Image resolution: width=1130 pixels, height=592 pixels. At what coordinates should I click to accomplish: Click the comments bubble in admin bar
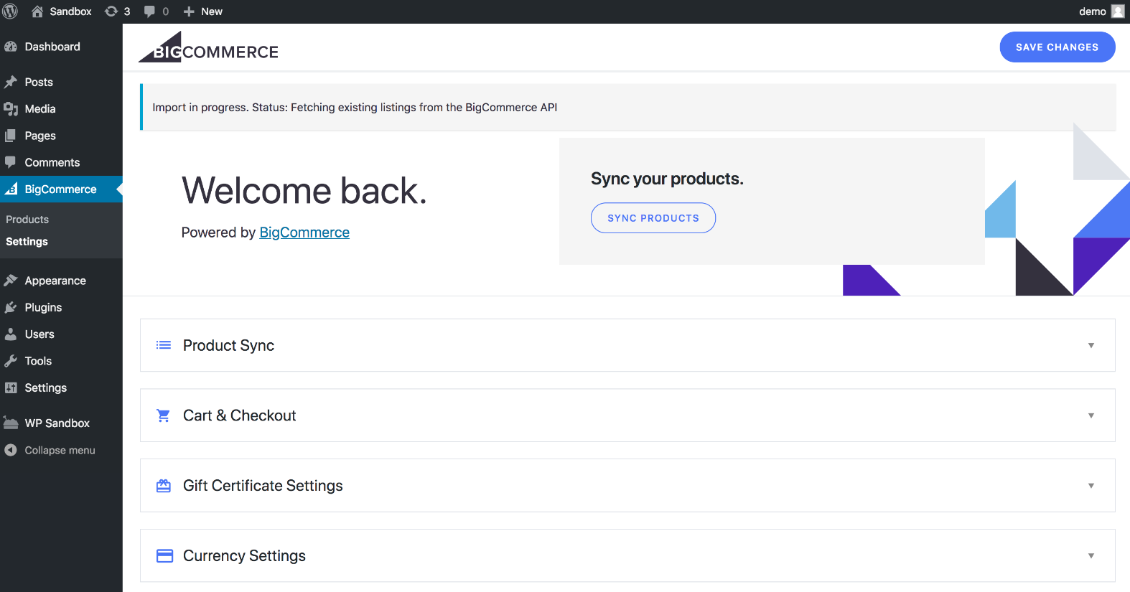coord(150,11)
